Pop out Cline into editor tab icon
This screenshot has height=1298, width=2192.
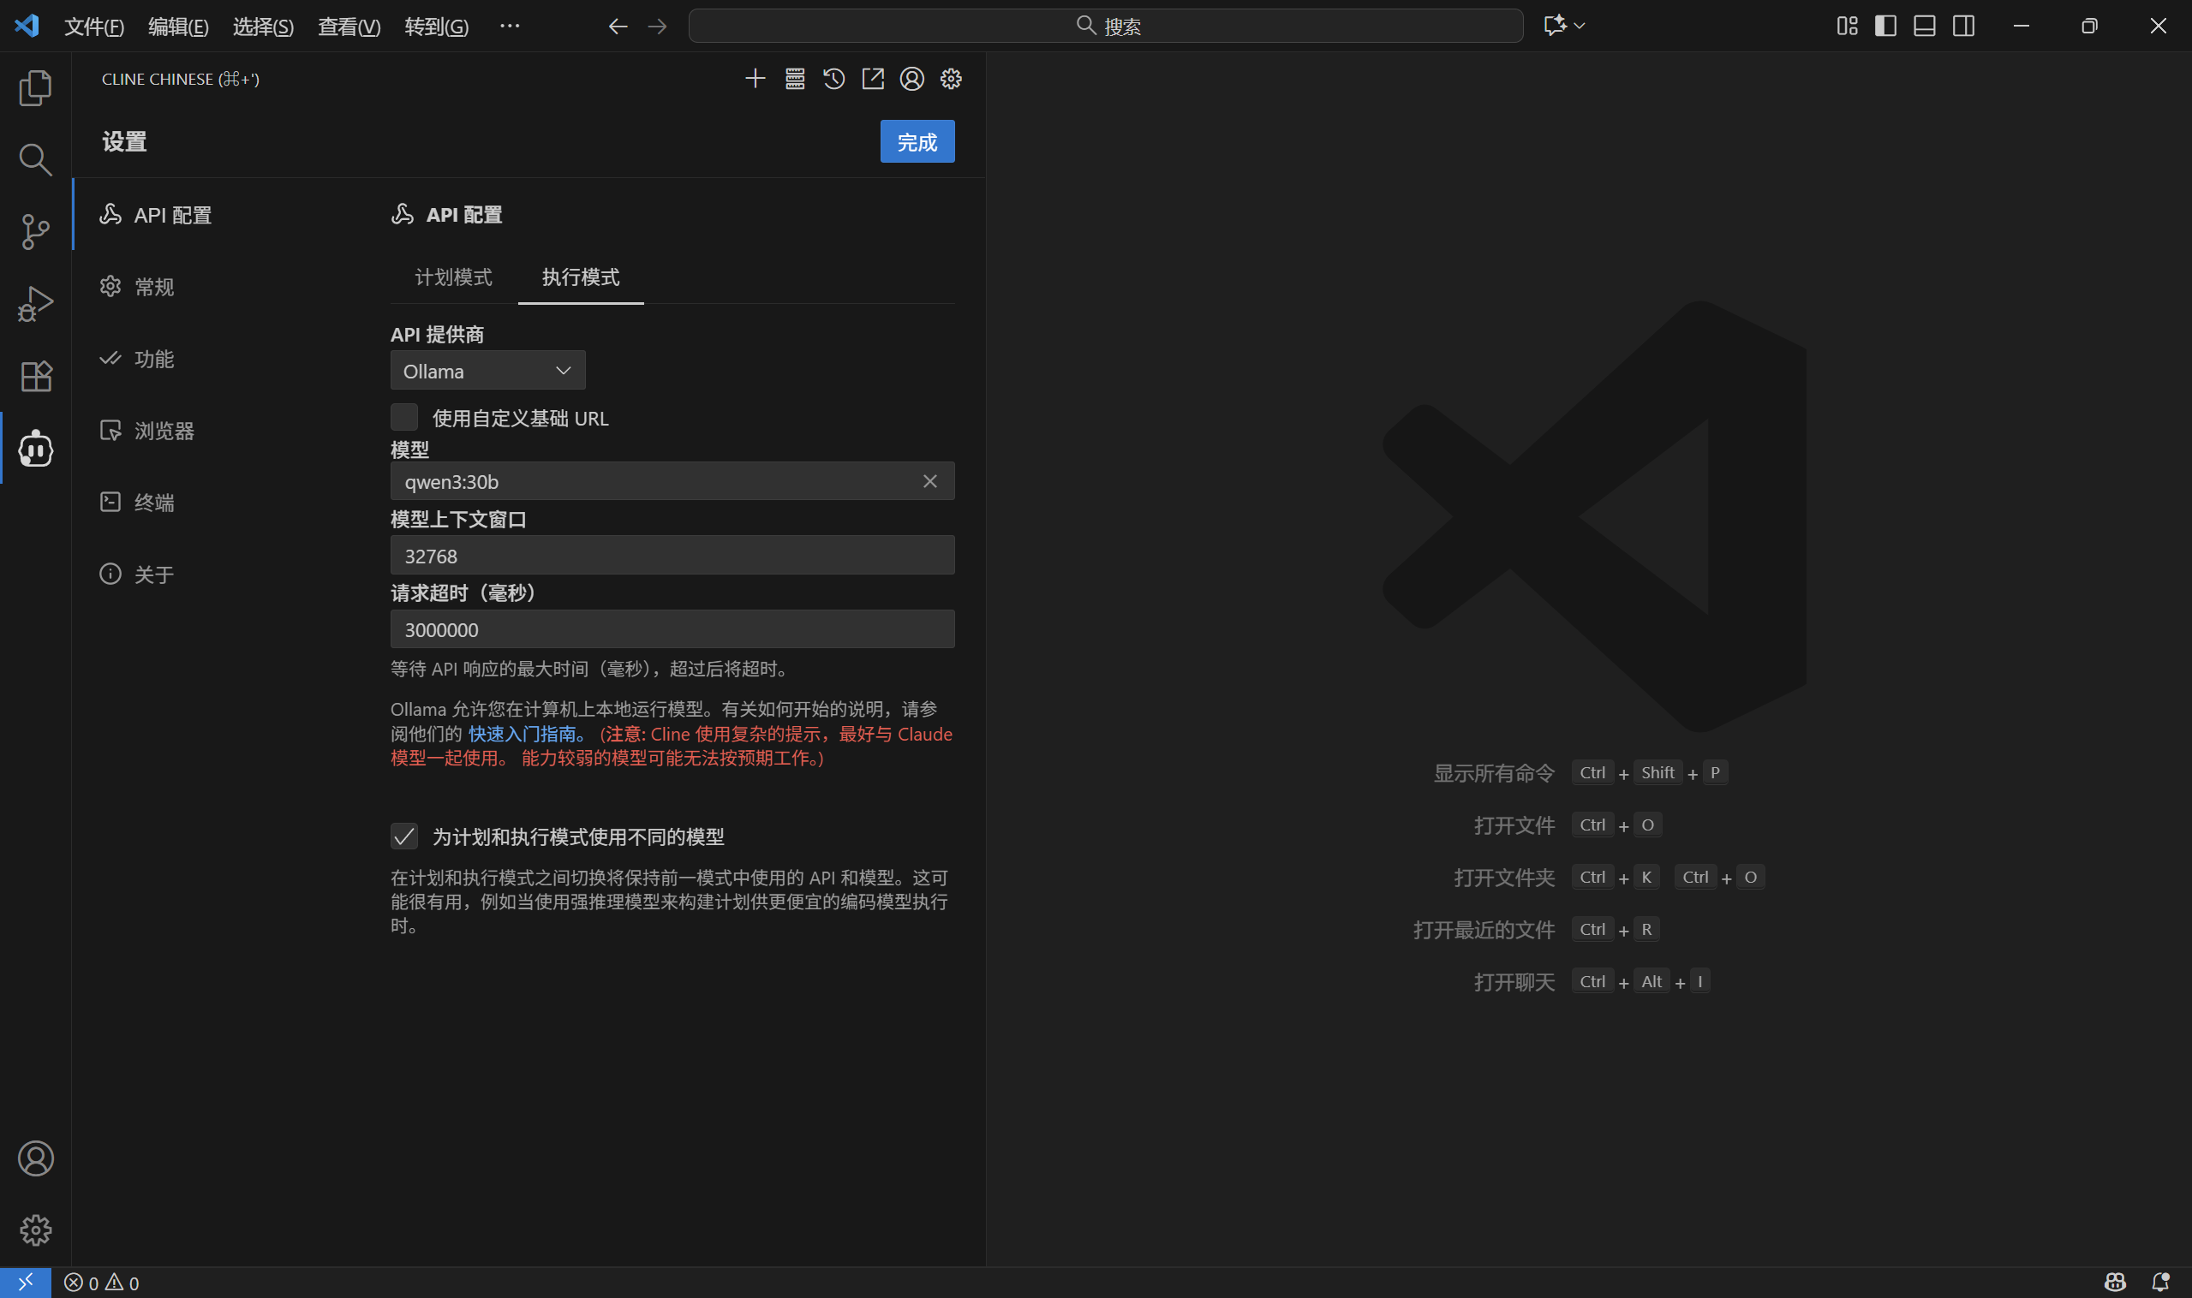click(x=872, y=79)
